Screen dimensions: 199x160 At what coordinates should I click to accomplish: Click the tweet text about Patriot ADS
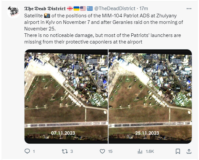[104, 29]
